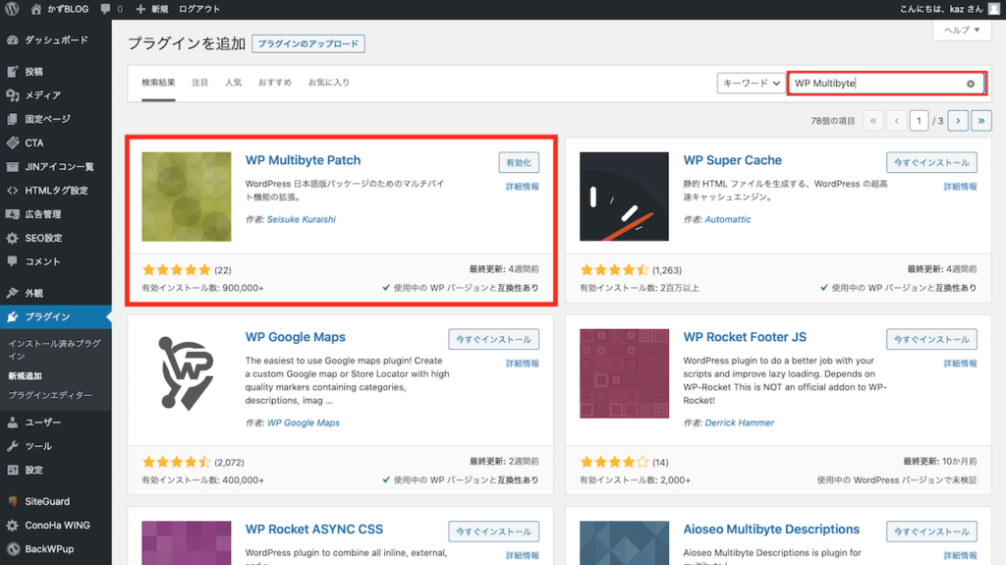Screen dimensions: 1006x565
Task: Switch to the 人気 tab
Action: click(x=233, y=83)
